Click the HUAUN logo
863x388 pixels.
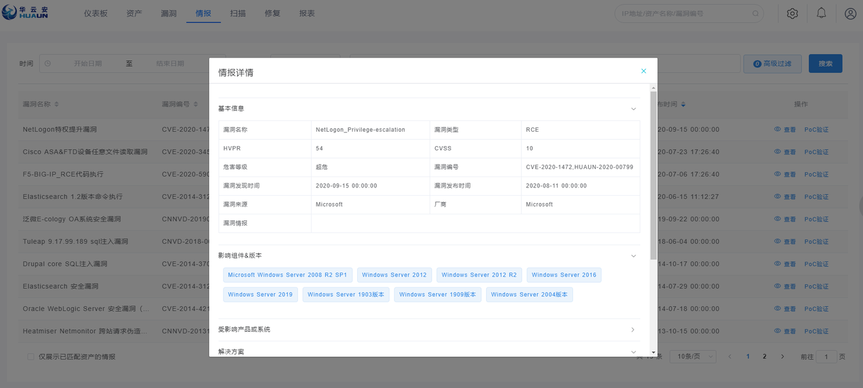(24, 12)
